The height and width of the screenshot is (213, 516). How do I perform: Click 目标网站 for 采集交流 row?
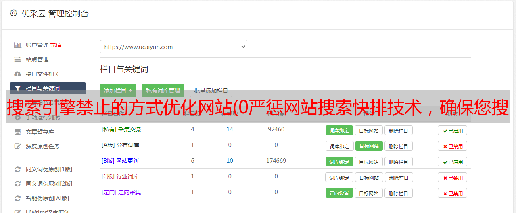369,130
